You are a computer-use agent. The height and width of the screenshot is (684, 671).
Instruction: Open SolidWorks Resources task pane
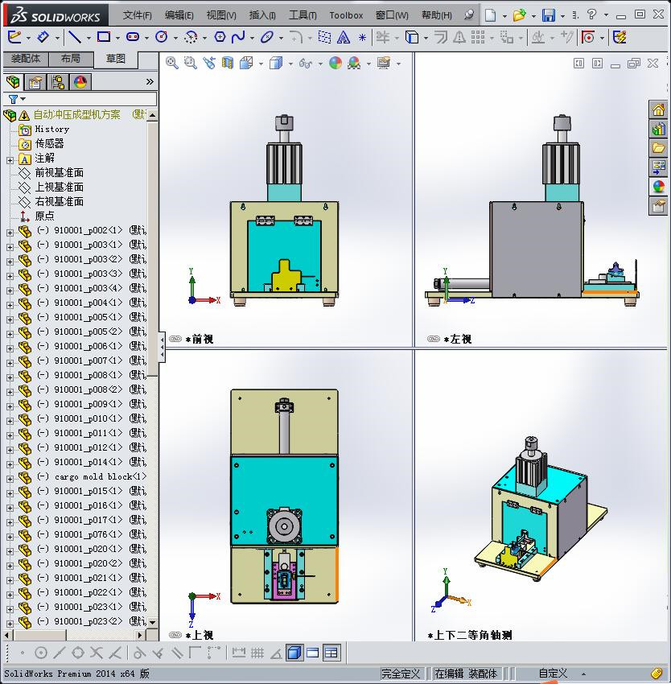click(x=658, y=109)
